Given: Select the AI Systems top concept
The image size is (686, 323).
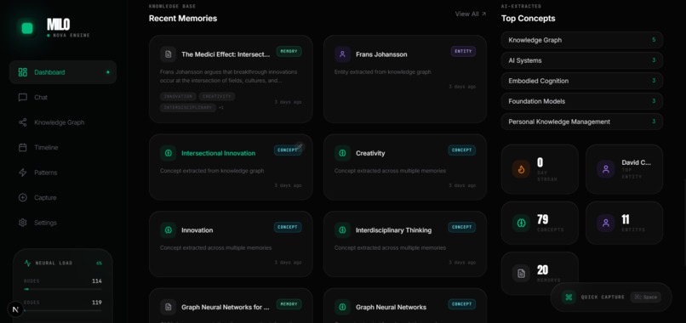Looking at the screenshot, I should (582, 60).
